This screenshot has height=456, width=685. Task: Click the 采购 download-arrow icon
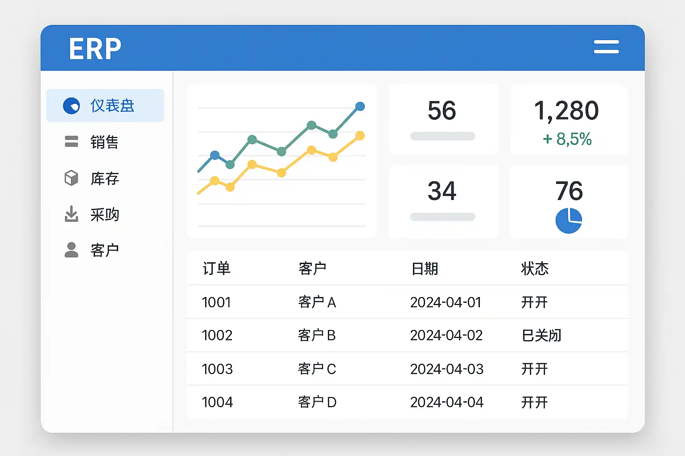click(x=71, y=214)
